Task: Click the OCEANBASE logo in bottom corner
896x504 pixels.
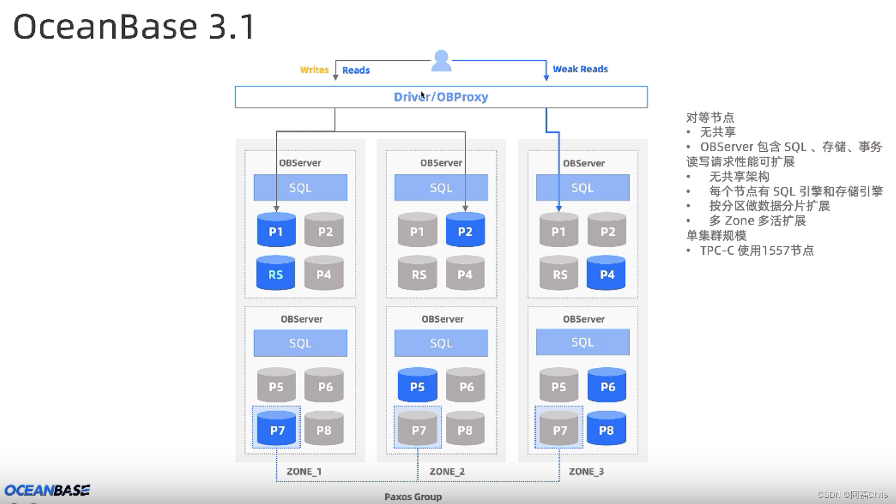Action: pos(47,490)
